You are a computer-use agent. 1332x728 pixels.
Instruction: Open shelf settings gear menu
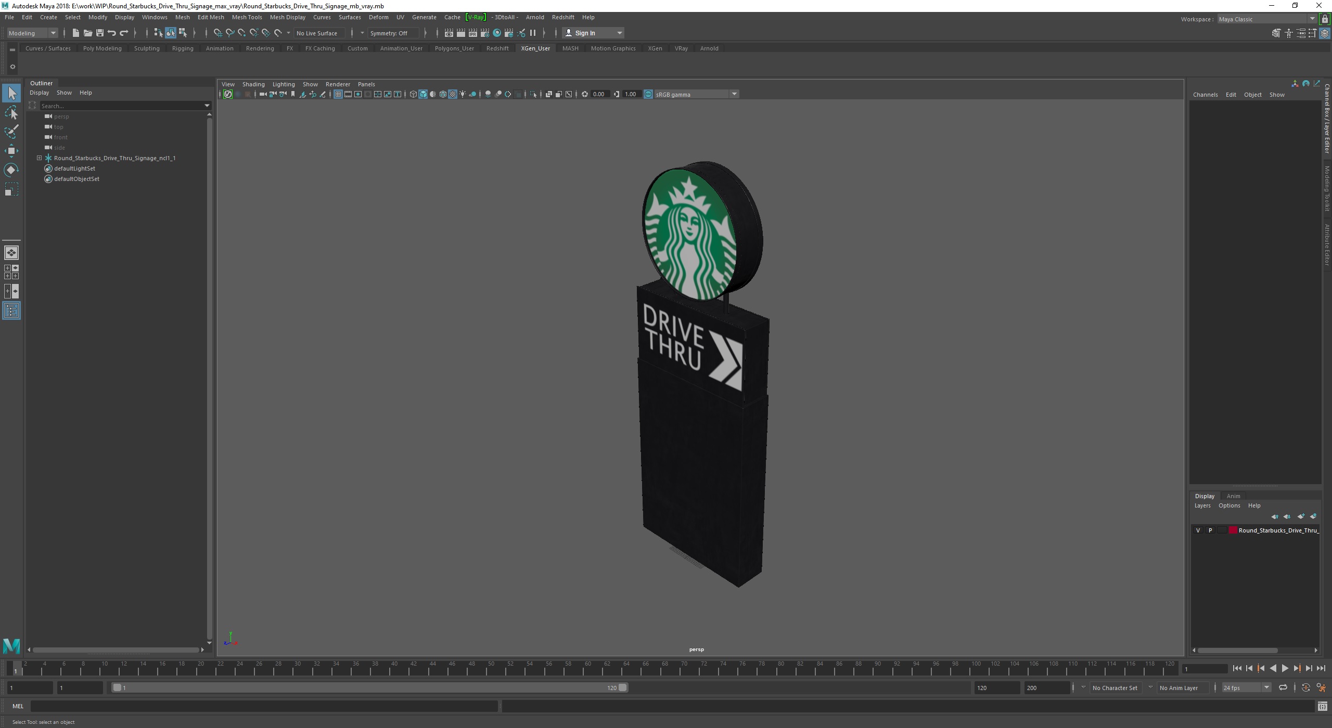pyautogui.click(x=12, y=67)
